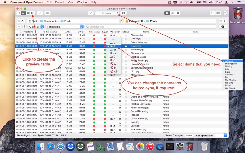The width and height of the screenshot is (245, 153).
Task: Open operation stepper for Moon.jpg row
Action: click(x=120, y=75)
